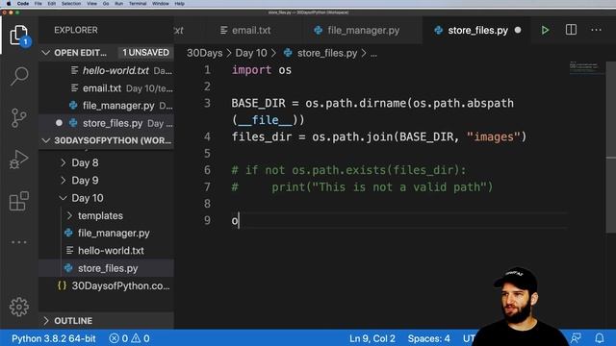Open the Explorer view in activity bar
Screen dimensions: 616x346
pyautogui.click(x=19, y=36)
